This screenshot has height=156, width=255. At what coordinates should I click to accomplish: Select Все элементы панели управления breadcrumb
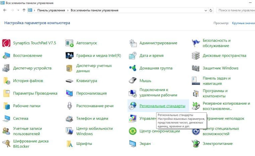(x=94, y=10)
